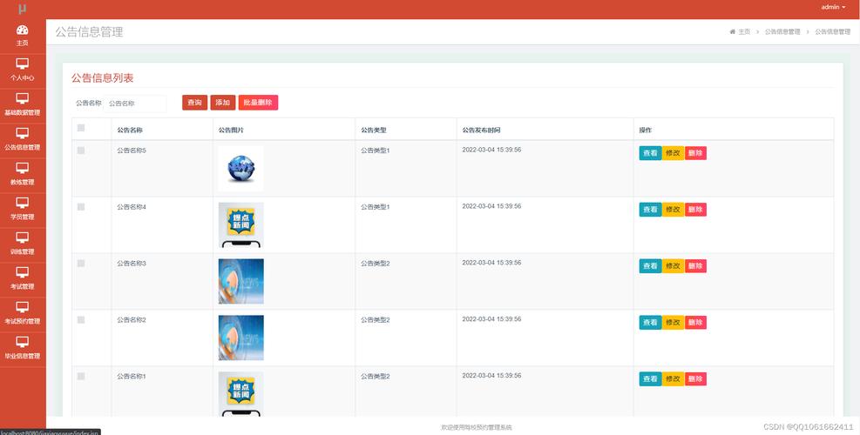860x435 pixels.
Task: Click the 查询 search button
Action: coord(194,103)
